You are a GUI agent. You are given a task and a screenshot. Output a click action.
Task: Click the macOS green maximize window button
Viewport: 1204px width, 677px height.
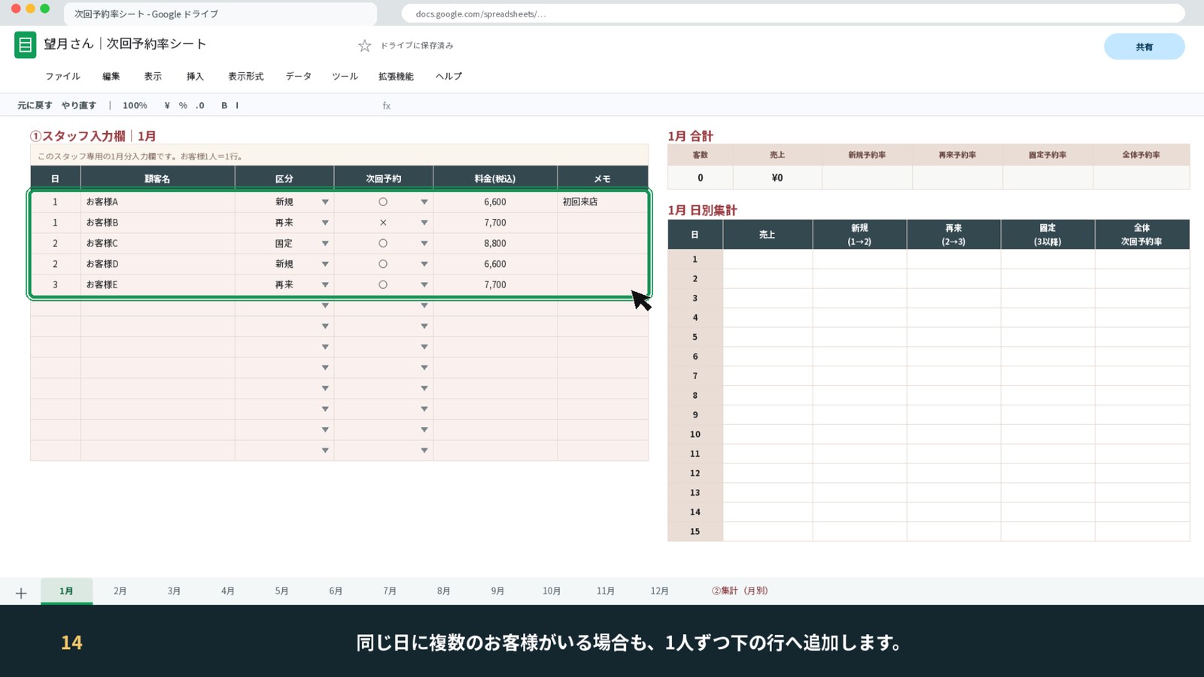45,9
